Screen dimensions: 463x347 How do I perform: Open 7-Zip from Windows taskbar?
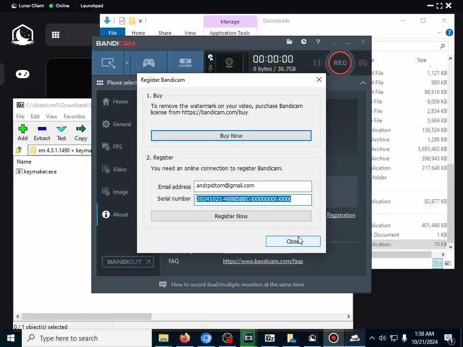(269, 338)
